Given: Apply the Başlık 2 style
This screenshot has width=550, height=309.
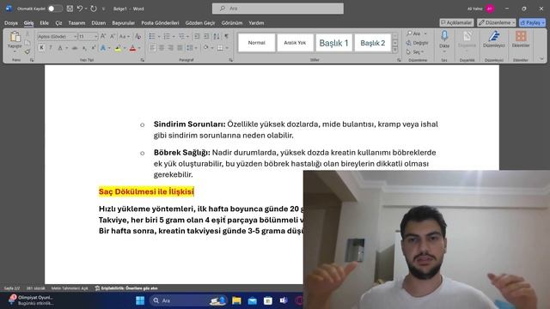Looking at the screenshot, I should [372, 43].
